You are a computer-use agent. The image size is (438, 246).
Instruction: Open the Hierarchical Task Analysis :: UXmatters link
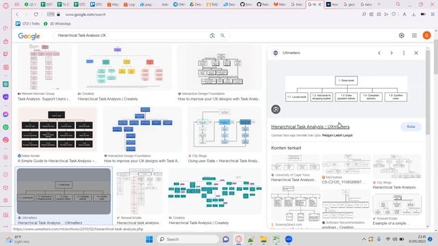(x=310, y=126)
